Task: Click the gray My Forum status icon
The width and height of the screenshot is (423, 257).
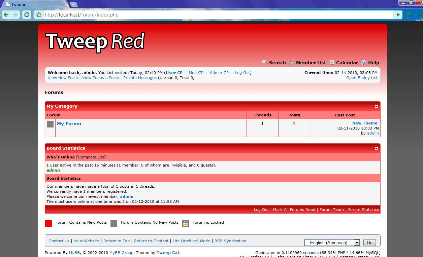Action: pos(50,124)
